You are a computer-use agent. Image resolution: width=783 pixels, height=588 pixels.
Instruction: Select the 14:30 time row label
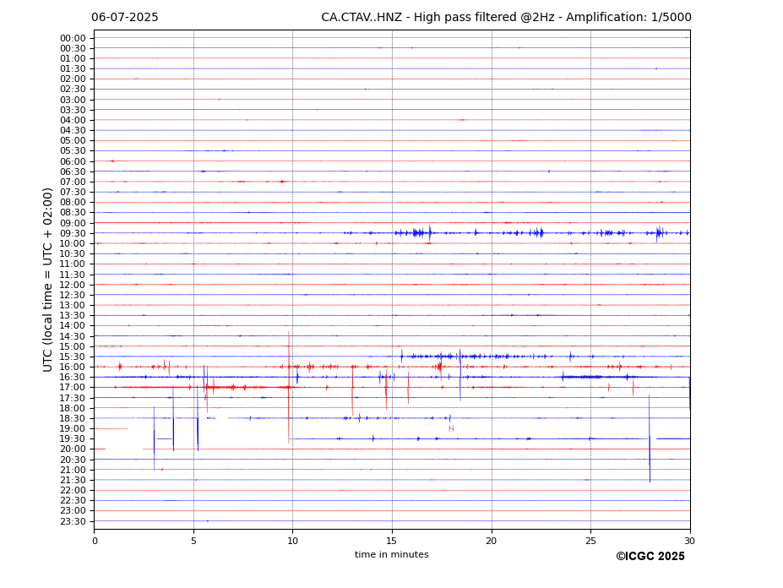(x=73, y=336)
